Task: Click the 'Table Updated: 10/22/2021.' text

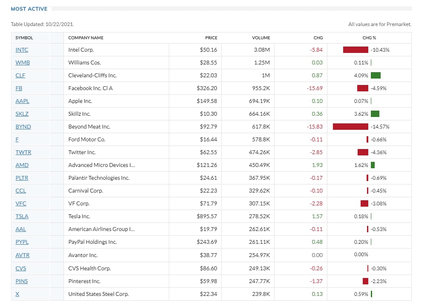Action: click(42, 24)
